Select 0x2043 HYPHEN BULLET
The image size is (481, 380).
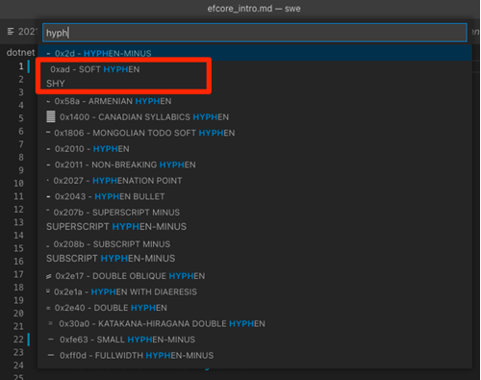[255, 196]
